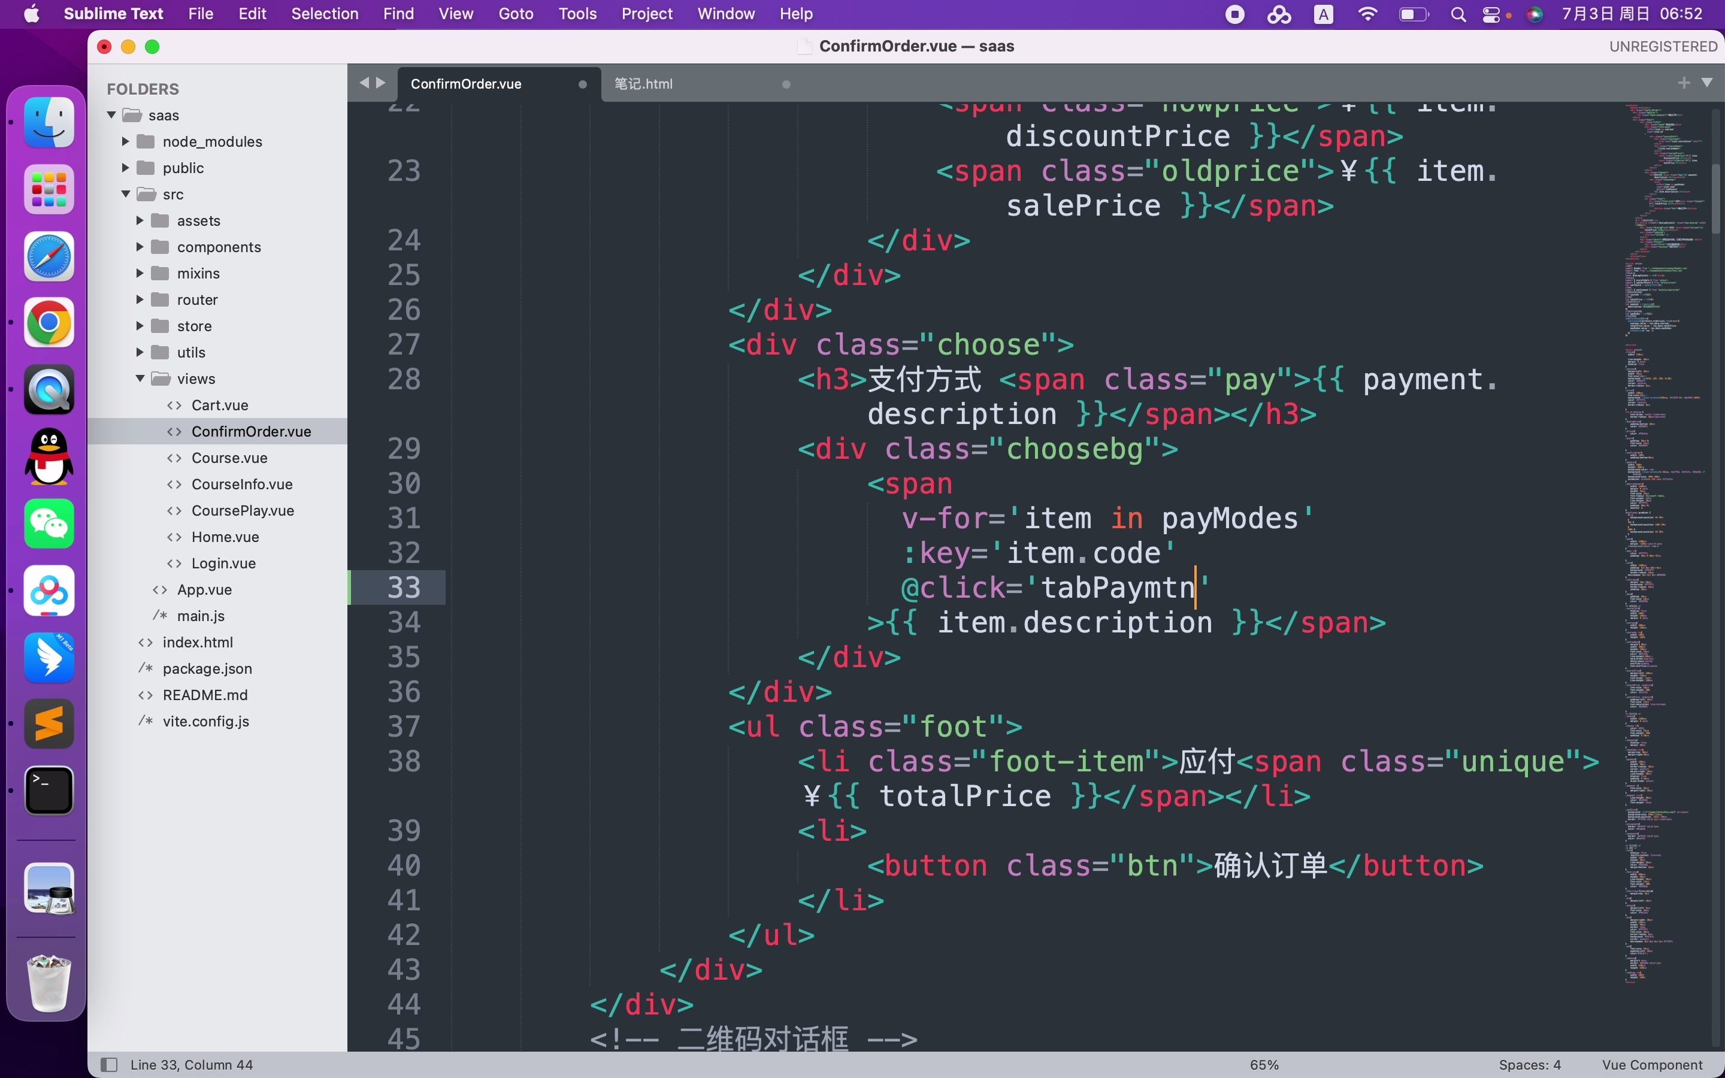Open the Selection menu in menu bar
Image resolution: width=1725 pixels, height=1078 pixels.
click(325, 15)
